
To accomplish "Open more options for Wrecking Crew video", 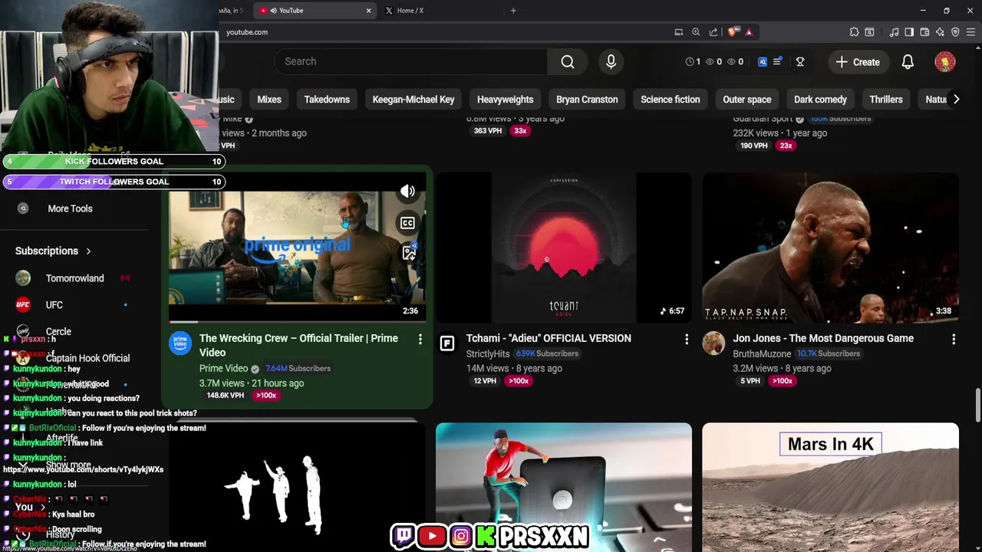I will tap(420, 339).
